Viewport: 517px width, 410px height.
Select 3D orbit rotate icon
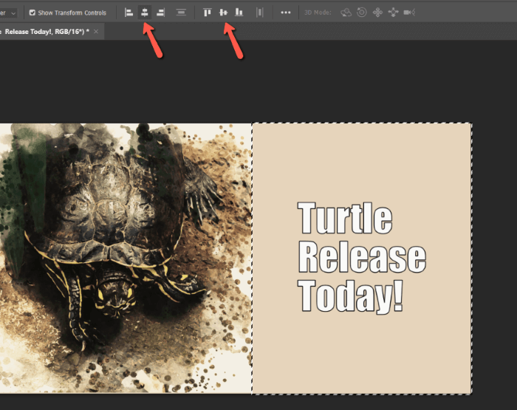coord(346,13)
